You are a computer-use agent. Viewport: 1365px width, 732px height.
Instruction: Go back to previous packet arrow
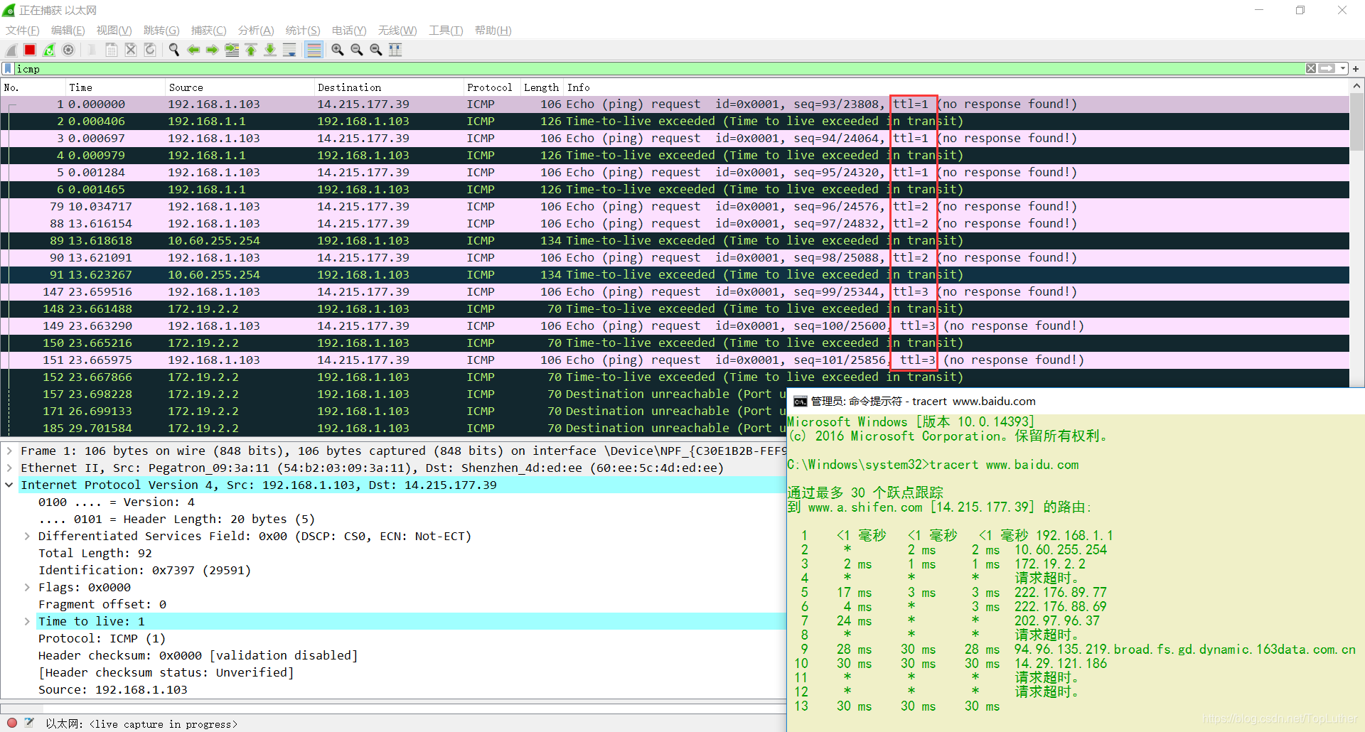(x=193, y=50)
